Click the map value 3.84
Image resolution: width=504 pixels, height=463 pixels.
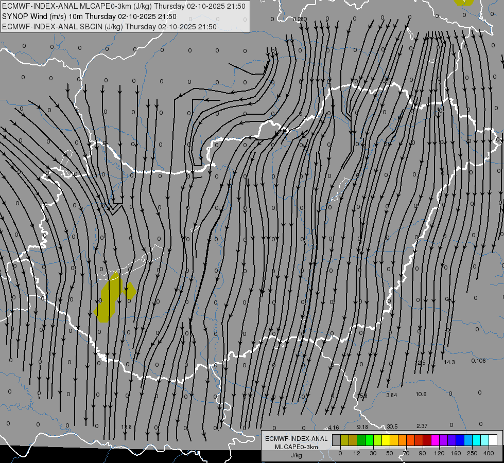pos(391,395)
